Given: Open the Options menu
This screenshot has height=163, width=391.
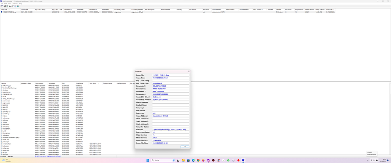Looking at the screenshot, I should 15,4.
